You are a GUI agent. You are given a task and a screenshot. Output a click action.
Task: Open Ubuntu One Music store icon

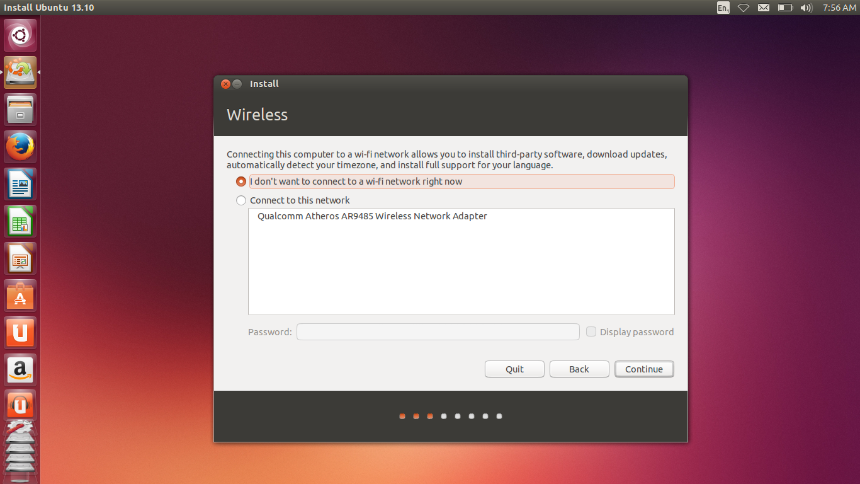(20, 405)
